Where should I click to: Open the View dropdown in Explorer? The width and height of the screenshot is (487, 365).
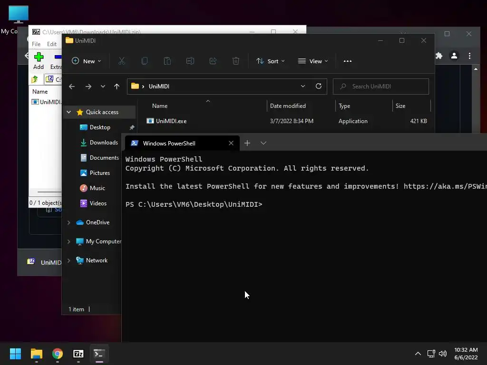pos(313,61)
